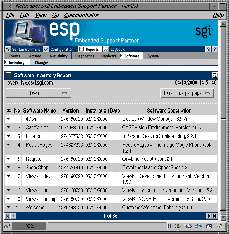Switch to the Changes sub-tab
Screen dimensions: 229x234
(x=42, y=62)
